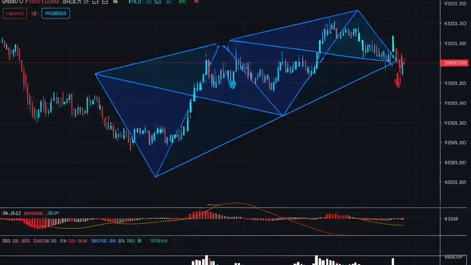Image resolution: width=471 pixels, height=265 pixels.
Task: Click the small plus icon beside the ticker symbol
Action: [34, 13]
